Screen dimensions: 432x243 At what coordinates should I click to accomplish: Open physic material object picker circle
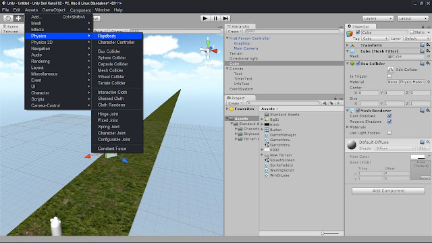click(x=429, y=82)
